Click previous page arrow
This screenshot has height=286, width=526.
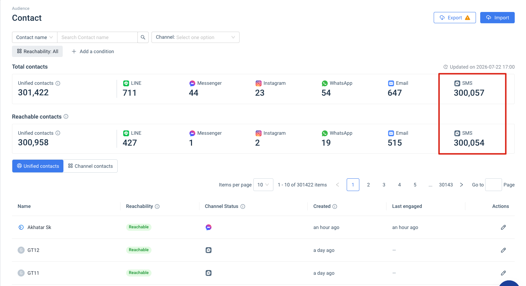pos(338,185)
